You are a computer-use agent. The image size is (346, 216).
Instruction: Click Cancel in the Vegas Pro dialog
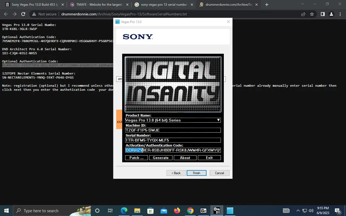pyautogui.click(x=219, y=173)
